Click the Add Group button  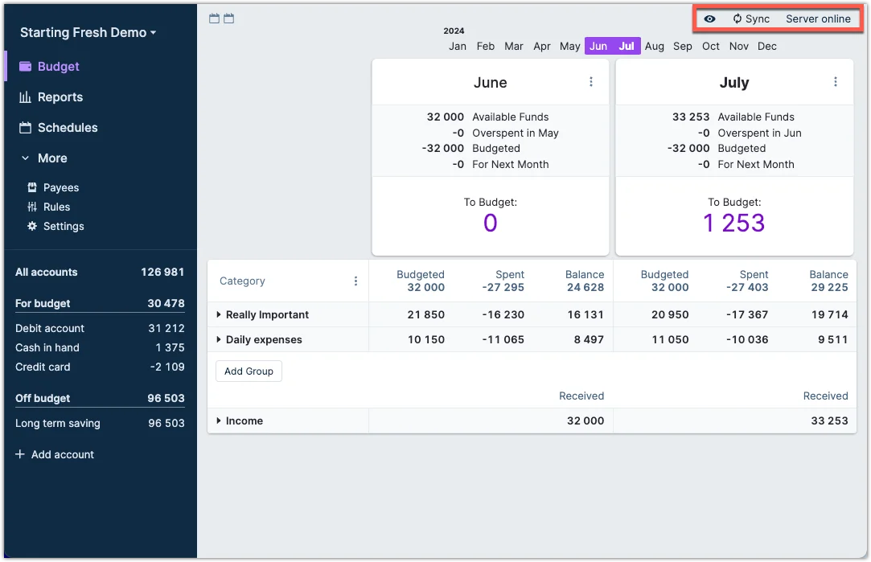pos(249,371)
